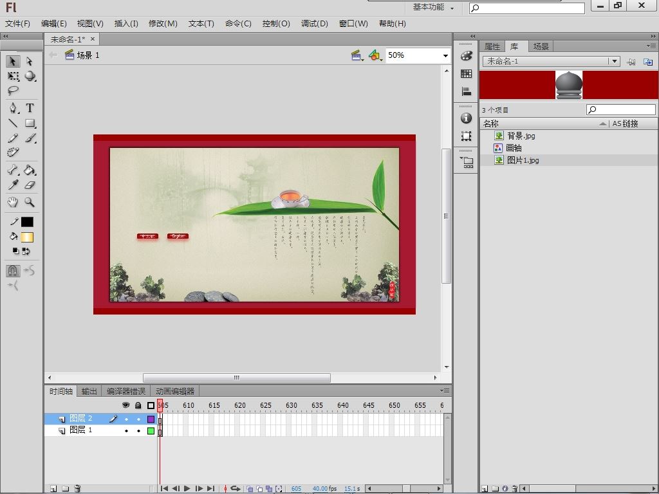Toggle visibility dot of 图层 2

[x=126, y=419]
